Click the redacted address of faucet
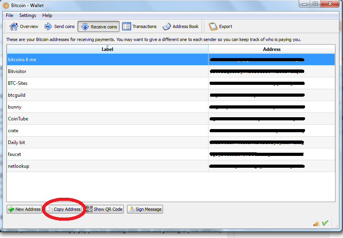Screen dimensions: 343x238 point(256,154)
